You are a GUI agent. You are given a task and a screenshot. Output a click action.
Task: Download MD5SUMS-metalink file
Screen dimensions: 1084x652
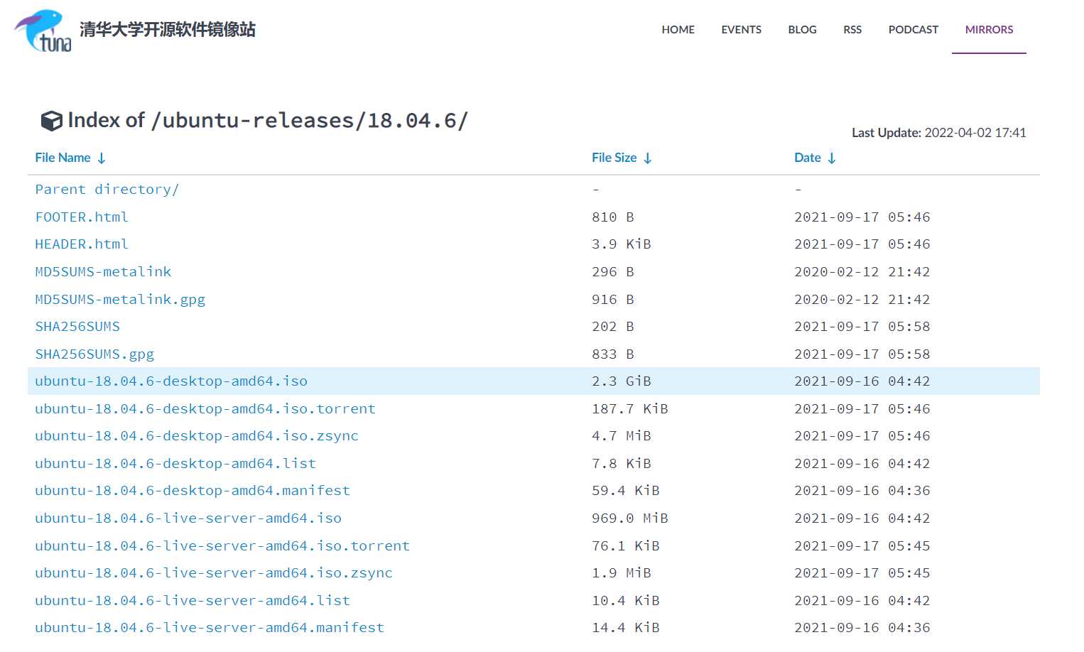point(103,272)
